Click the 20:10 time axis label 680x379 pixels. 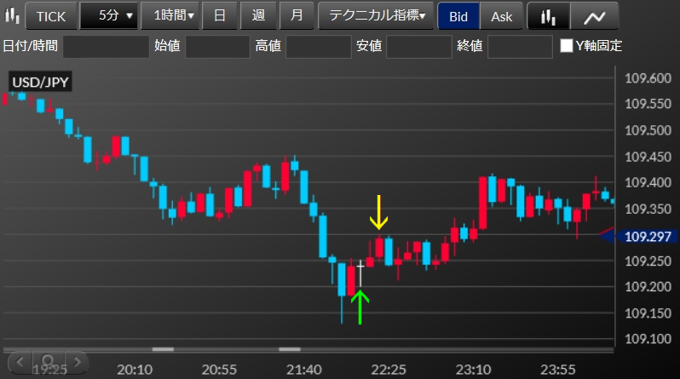click(x=135, y=370)
